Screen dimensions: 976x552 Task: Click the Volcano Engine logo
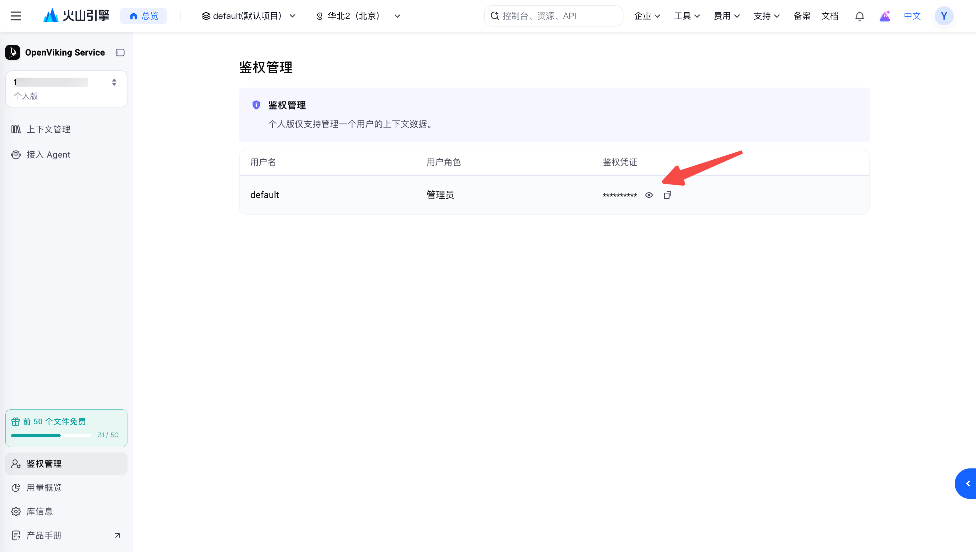pyautogui.click(x=76, y=16)
